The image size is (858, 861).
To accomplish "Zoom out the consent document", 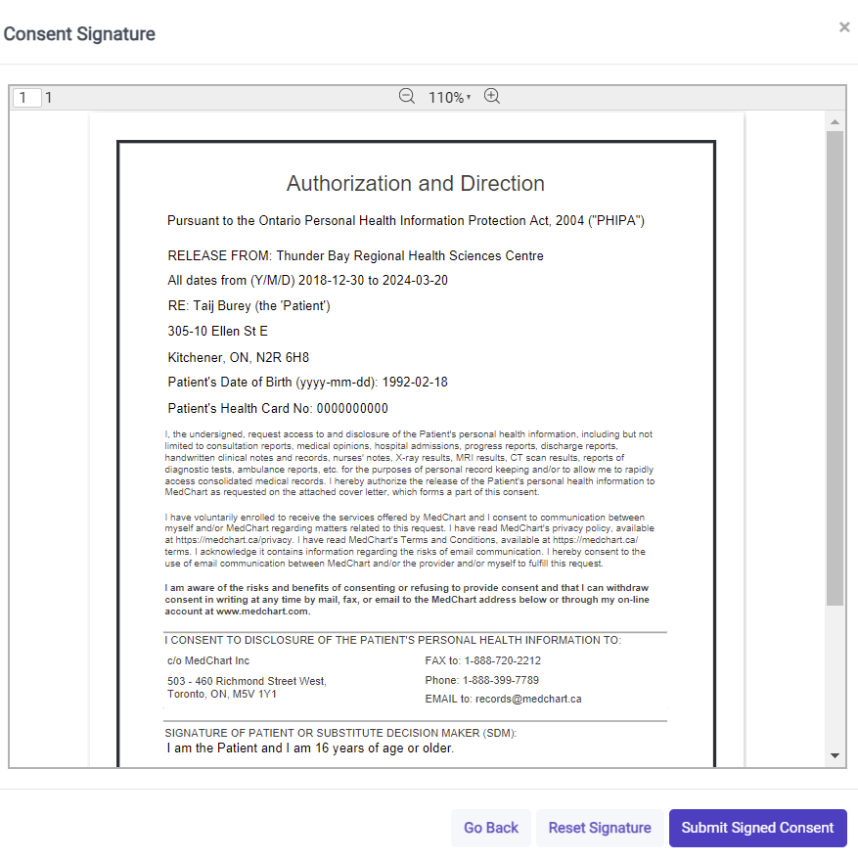I will 406,97.
